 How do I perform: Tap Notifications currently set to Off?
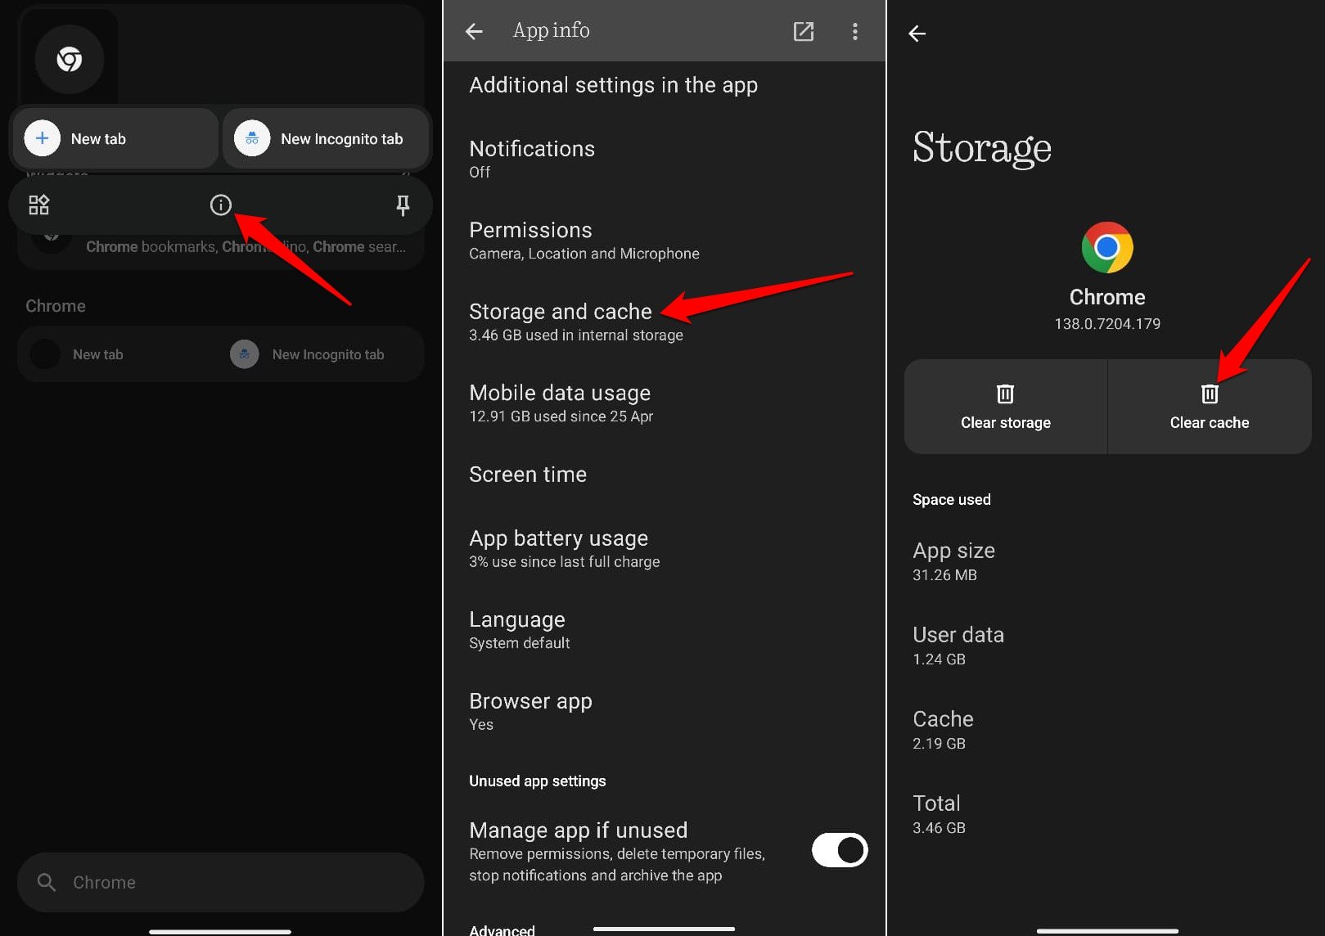(x=532, y=158)
